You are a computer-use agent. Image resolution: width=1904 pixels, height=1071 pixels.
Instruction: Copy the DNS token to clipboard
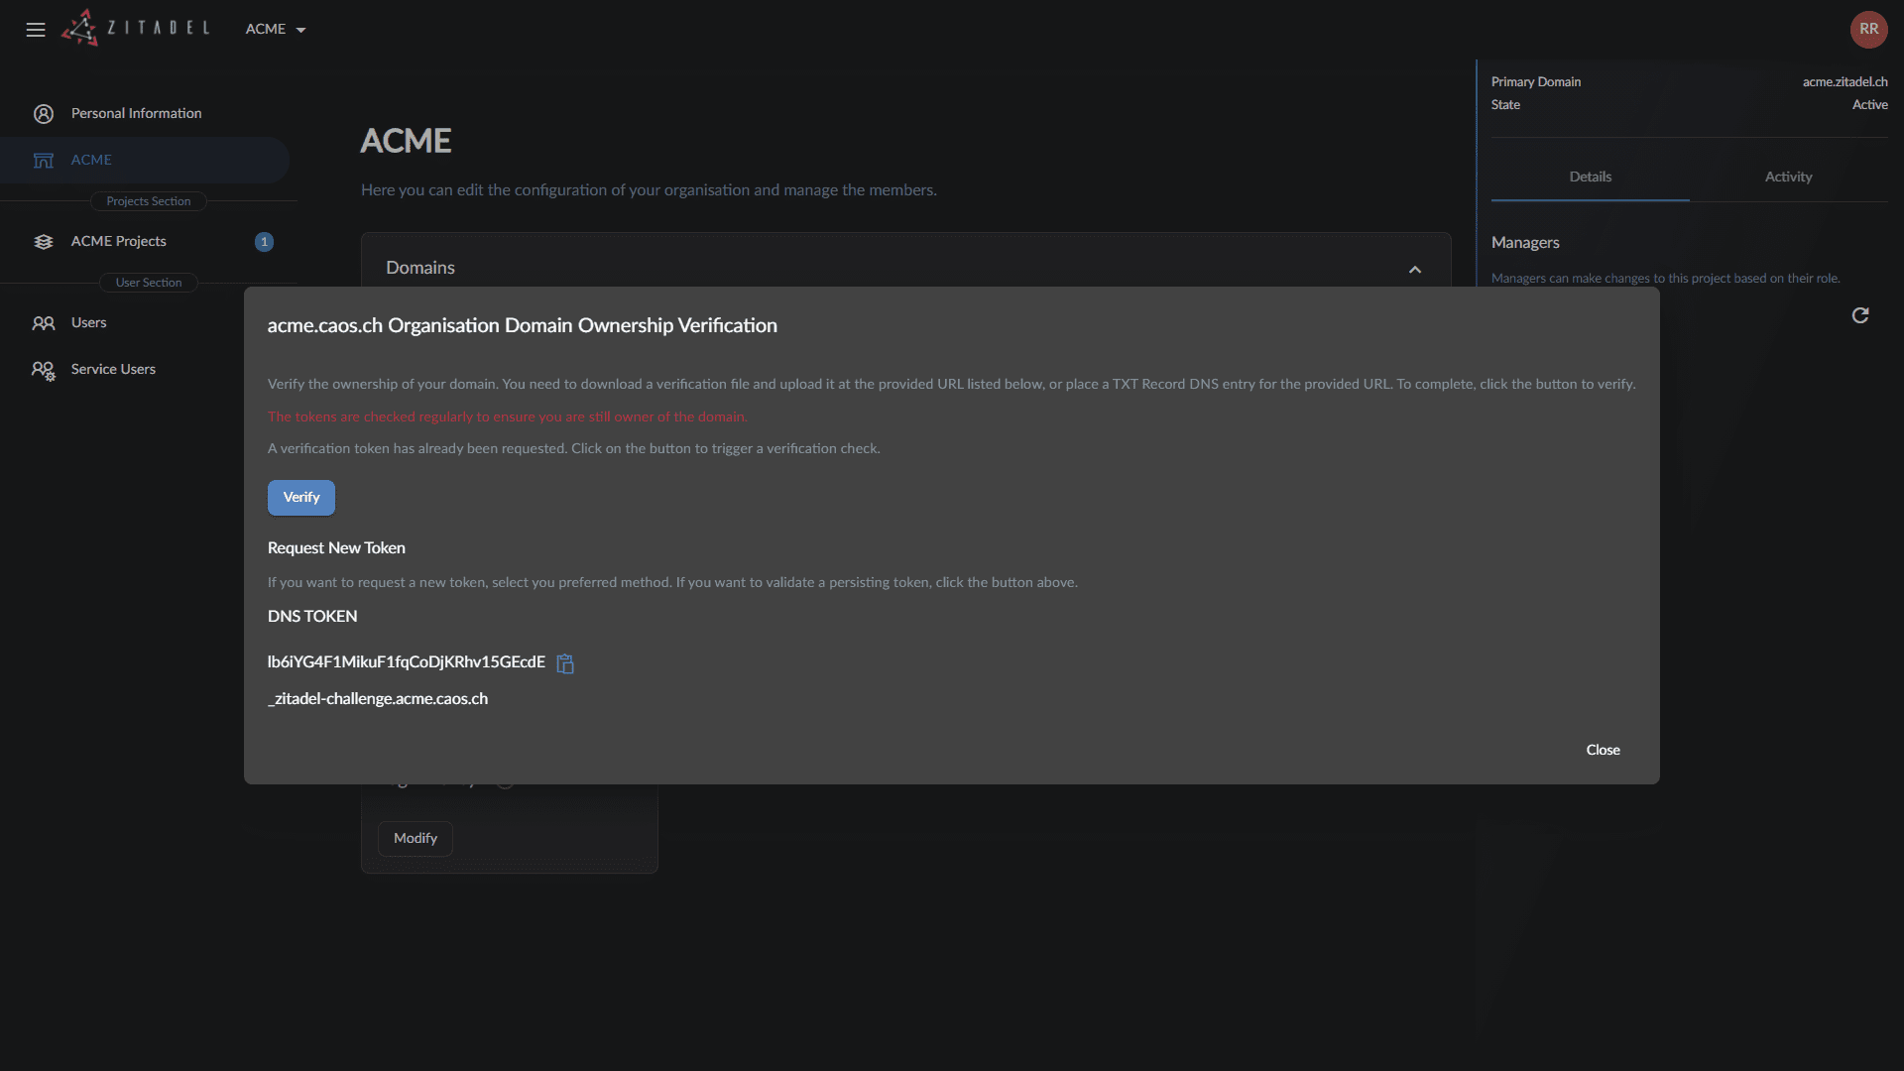coord(565,663)
